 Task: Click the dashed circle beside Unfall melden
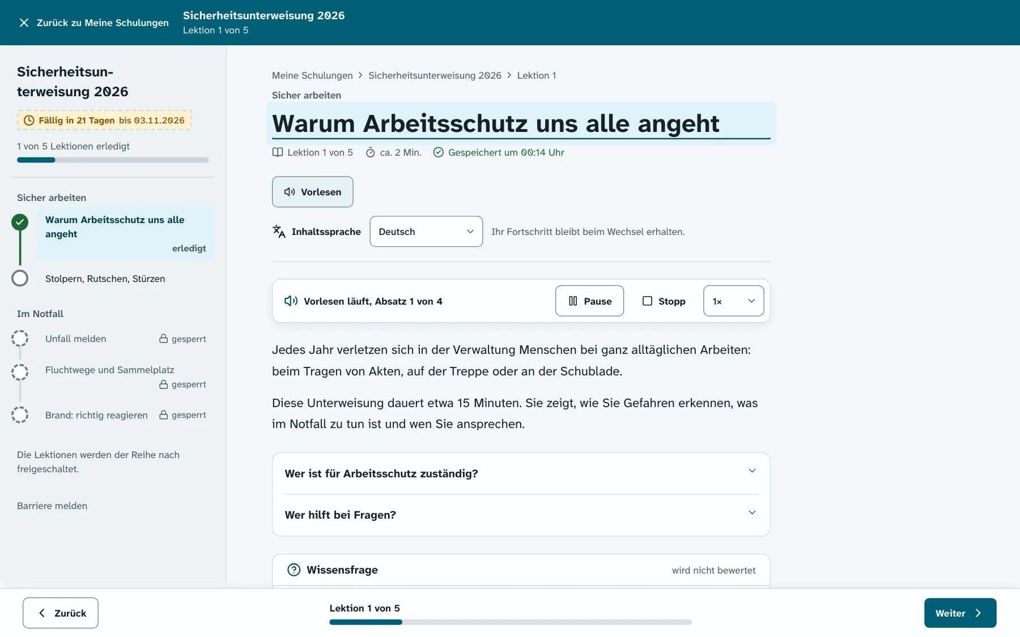20,339
